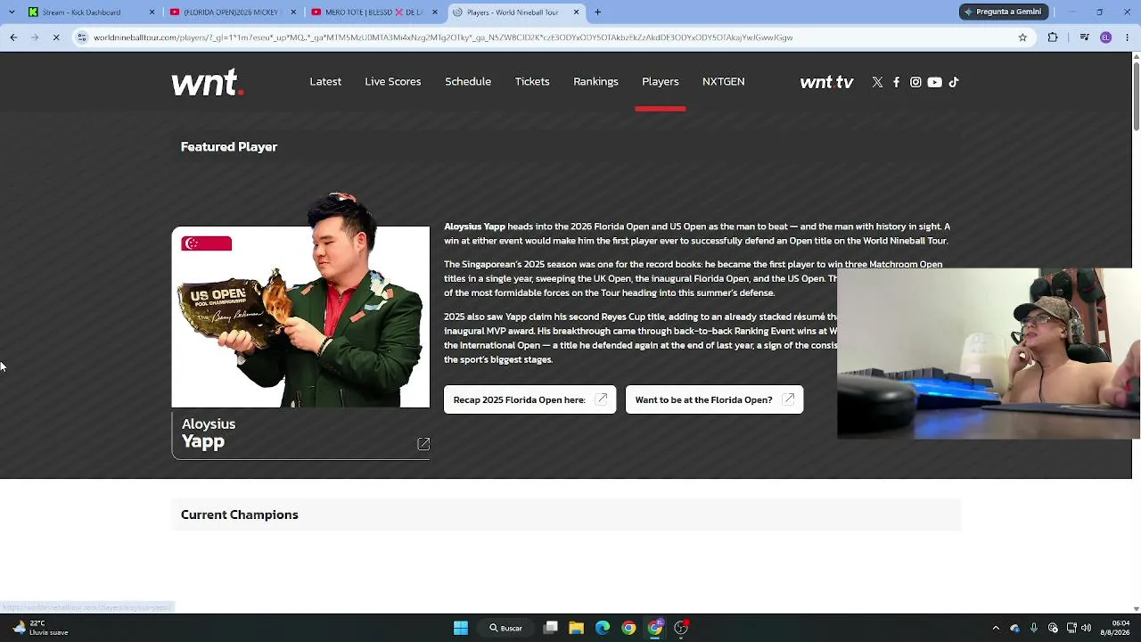
Task: Open the WNT Instagram page
Action: click(x=915, y=82)
